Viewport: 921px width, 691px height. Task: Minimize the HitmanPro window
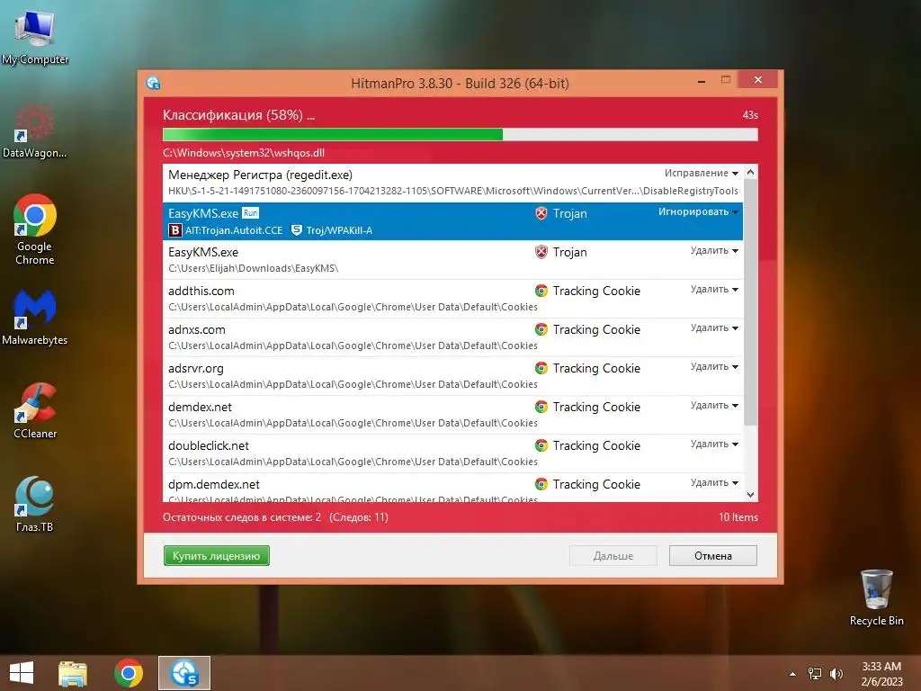click(x=701, y=80)
